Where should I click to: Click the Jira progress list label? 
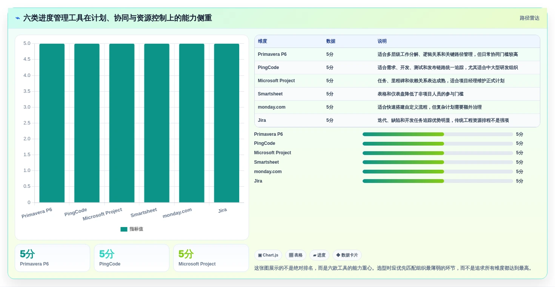[x=258, y=181]
